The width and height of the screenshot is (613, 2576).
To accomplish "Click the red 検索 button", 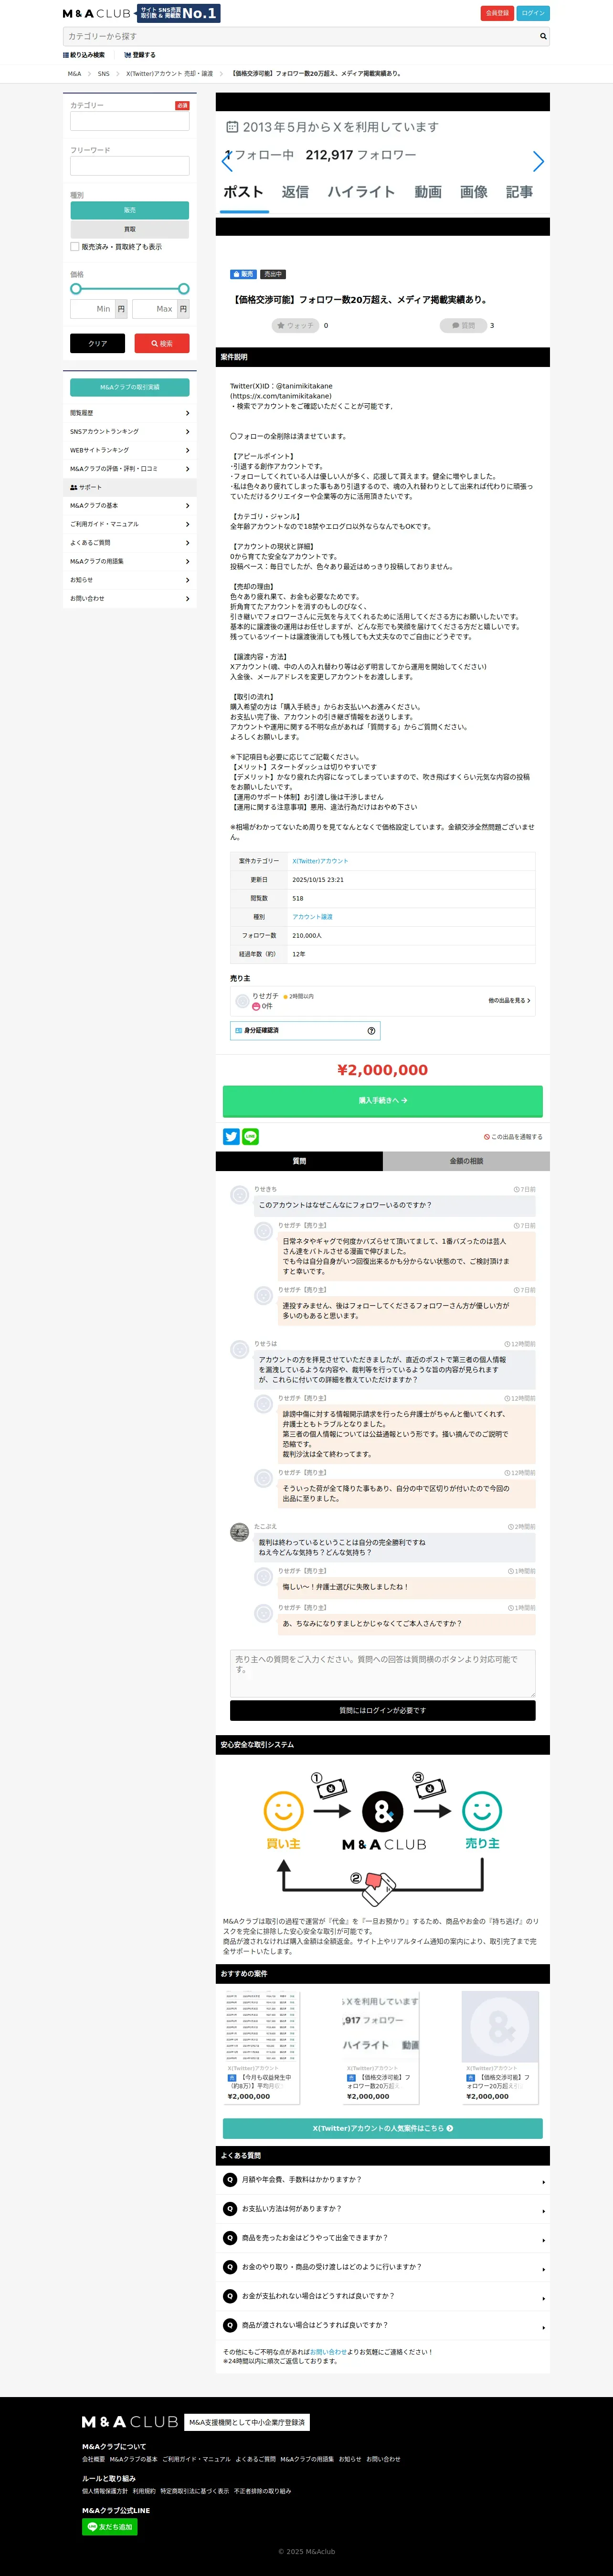I will 162,343.
